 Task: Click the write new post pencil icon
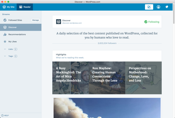tap(149, 7)
